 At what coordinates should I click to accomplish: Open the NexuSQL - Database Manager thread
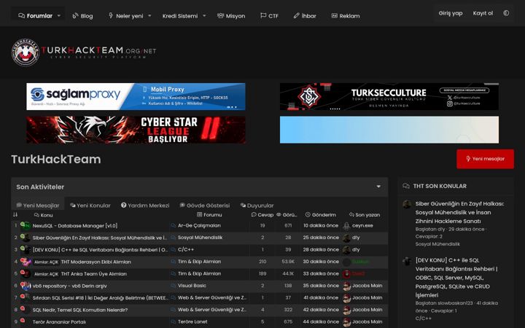(74, 225)
